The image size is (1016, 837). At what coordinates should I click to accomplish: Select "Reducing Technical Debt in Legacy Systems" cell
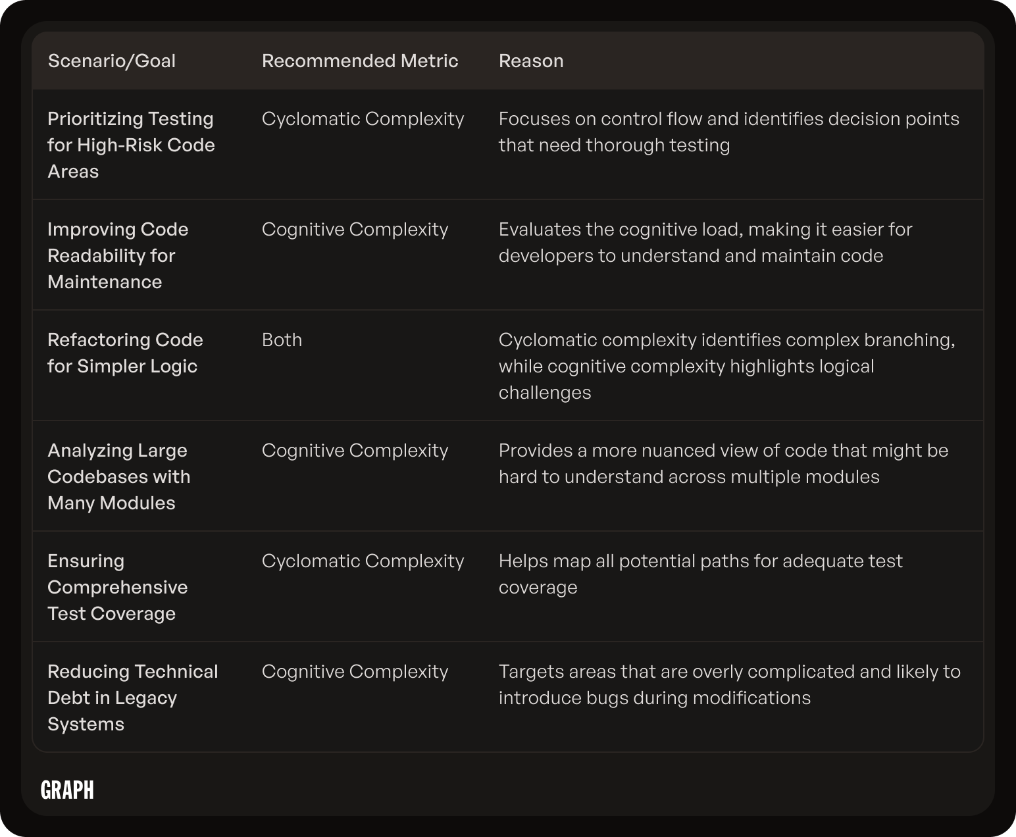[x=133, y=697]
